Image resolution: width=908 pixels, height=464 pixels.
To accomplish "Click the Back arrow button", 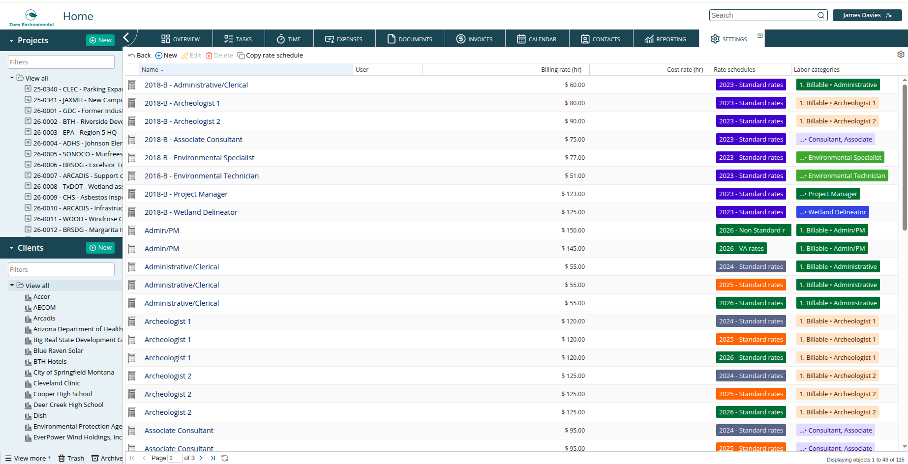I will (x=140, y=56).
